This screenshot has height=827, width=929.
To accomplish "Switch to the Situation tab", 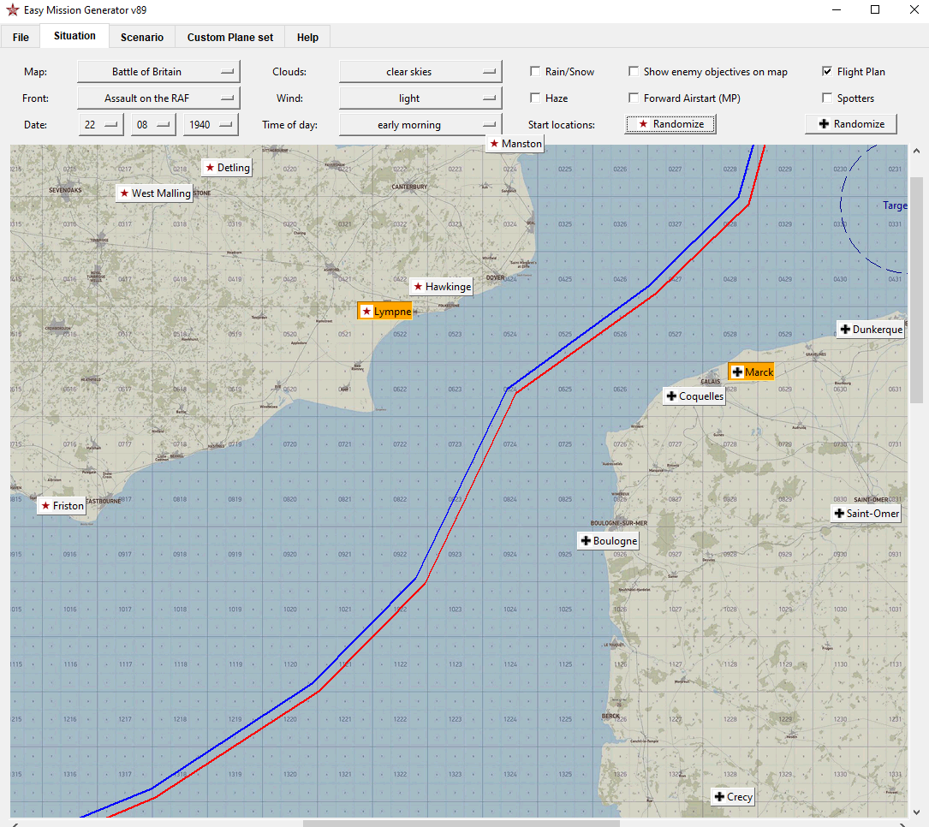I will pyautogui.click(x=74, y=36).
